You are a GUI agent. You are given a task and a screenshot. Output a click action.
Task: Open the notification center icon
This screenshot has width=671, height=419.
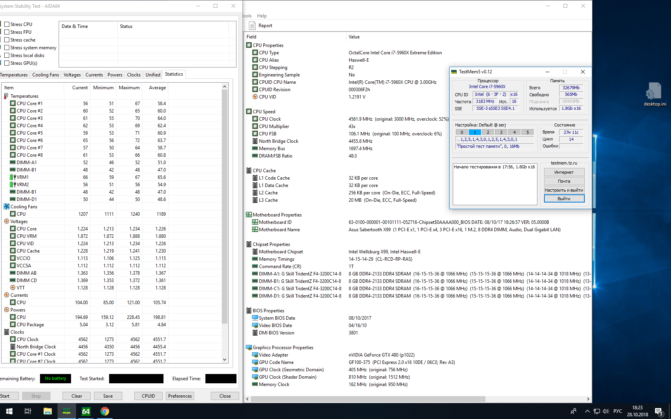pyautogui.click(x=659, y=412)
